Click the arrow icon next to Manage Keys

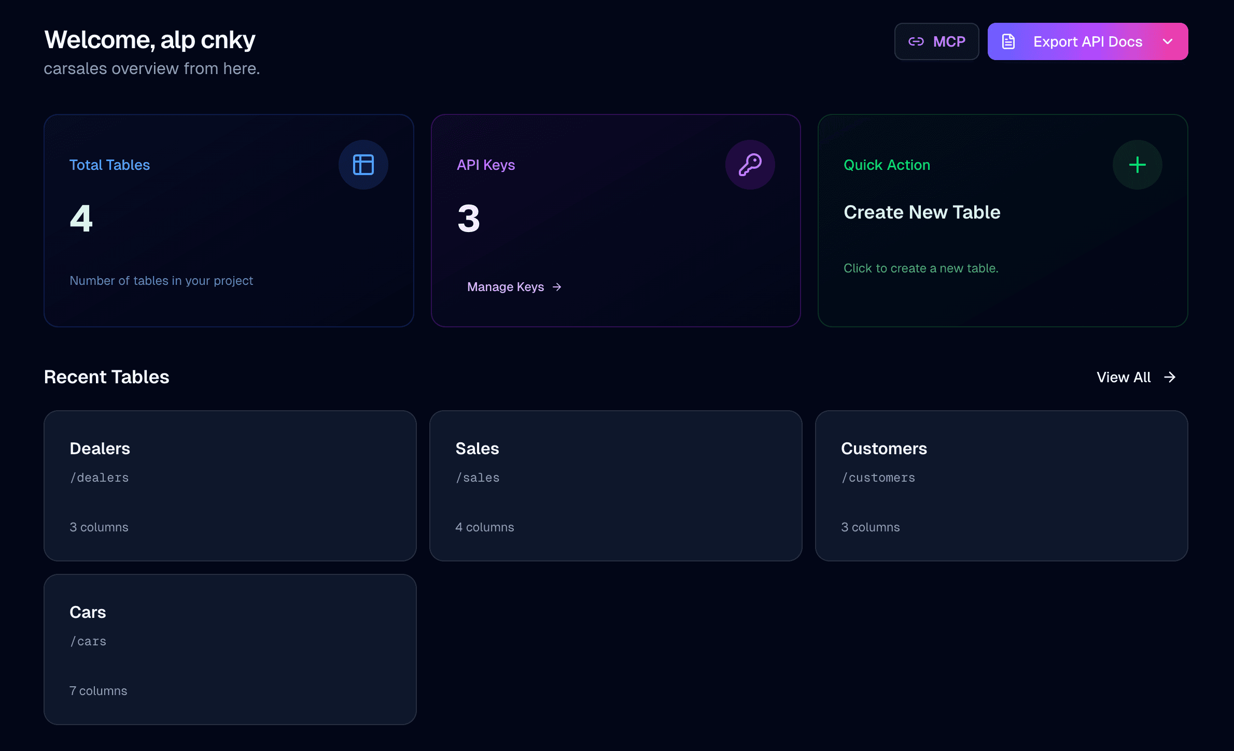click(557, 287)
